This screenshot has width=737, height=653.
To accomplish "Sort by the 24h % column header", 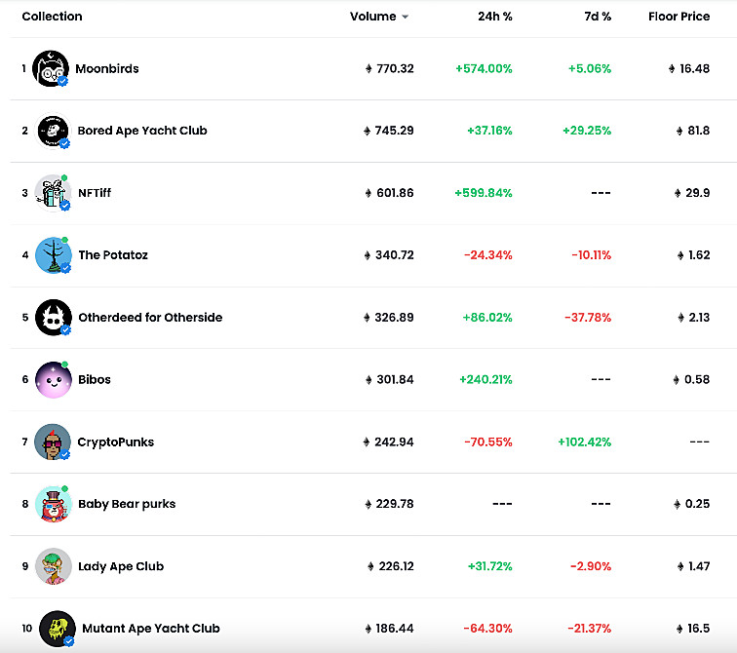I will [495, 17].
